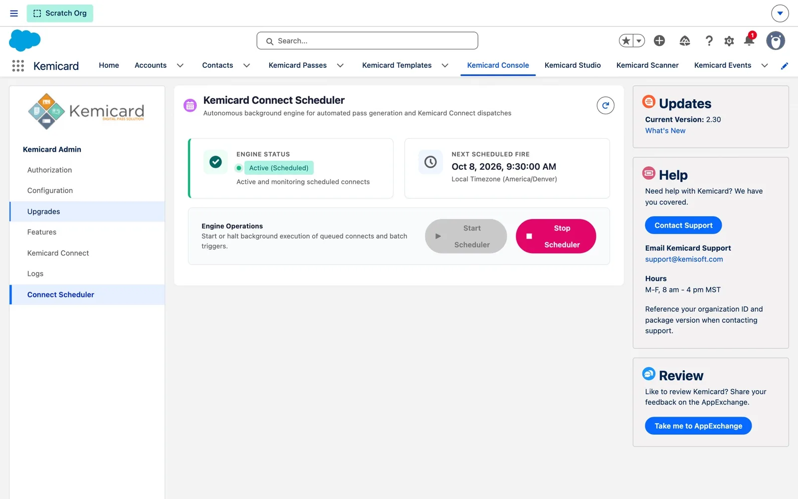Viewport: 798px width, 499px height.
Task: Select the Kemicard Console tab
Action: tap(498, 65)
